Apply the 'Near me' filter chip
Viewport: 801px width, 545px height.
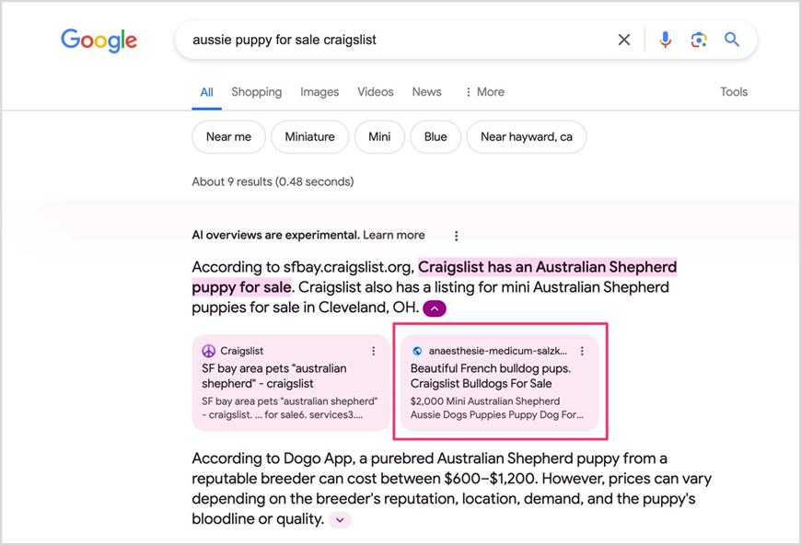point(228,137)
